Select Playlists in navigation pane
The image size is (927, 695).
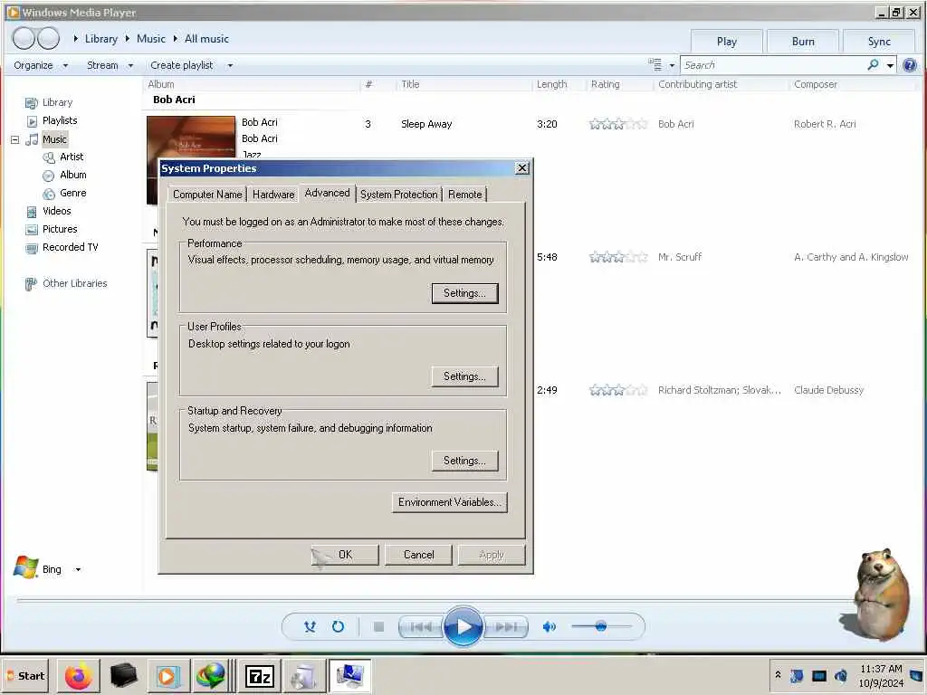(x=60, y=120)
